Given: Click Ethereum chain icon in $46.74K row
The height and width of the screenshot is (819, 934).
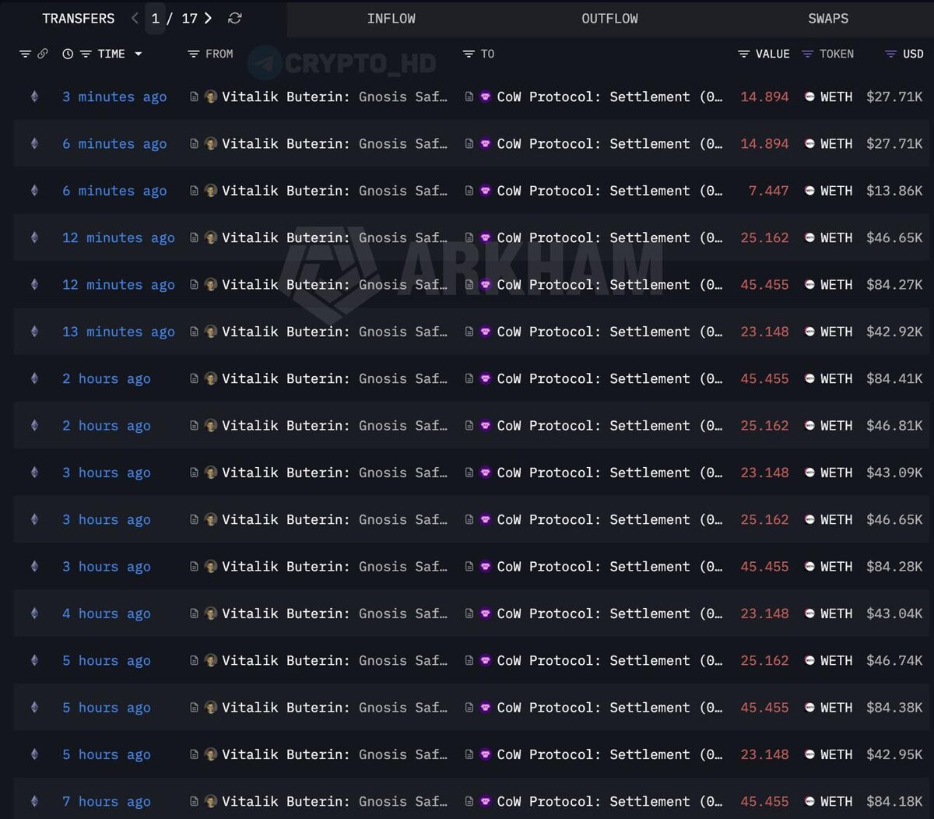Looking at the screenshot, I should point(34,660).
